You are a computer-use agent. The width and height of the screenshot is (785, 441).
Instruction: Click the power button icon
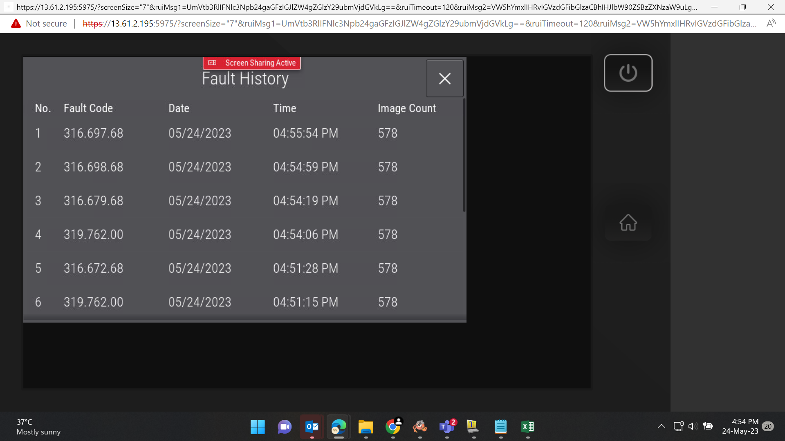[x=628, y=73]
